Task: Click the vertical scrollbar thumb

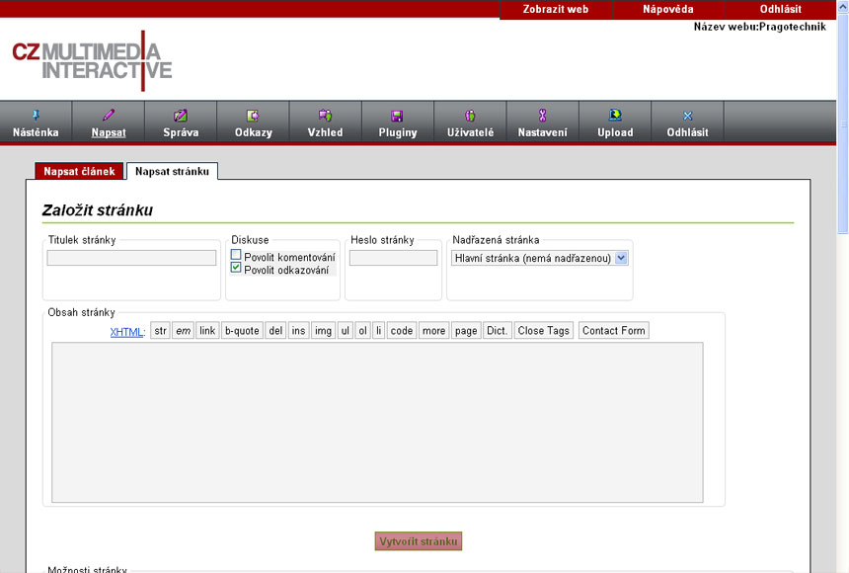Action: pos(843,123)
